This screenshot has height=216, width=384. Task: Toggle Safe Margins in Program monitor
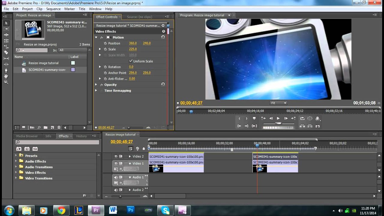[310, 118]
